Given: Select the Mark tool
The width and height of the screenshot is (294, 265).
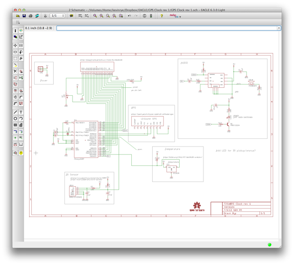Looking at the screenshot, I should click(21, 37).
